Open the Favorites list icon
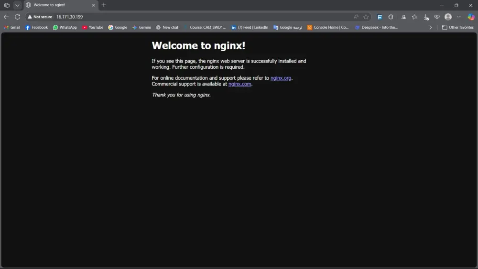This screenshot has width=478, height=269. coord(414,17)
